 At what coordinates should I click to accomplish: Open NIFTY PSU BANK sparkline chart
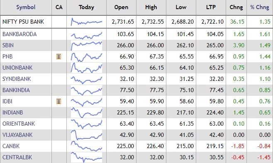click(x=87, y=22)
